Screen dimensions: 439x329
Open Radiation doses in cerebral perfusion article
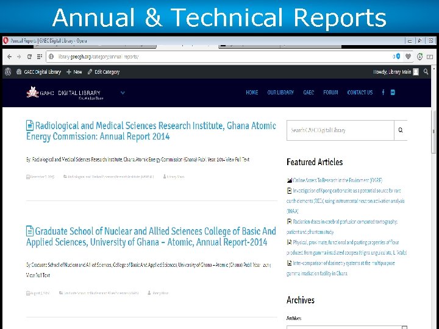pos(342,227)
